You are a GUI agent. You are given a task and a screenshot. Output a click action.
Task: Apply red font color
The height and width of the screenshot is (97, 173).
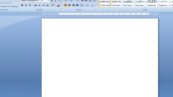(x=58, y=5)
